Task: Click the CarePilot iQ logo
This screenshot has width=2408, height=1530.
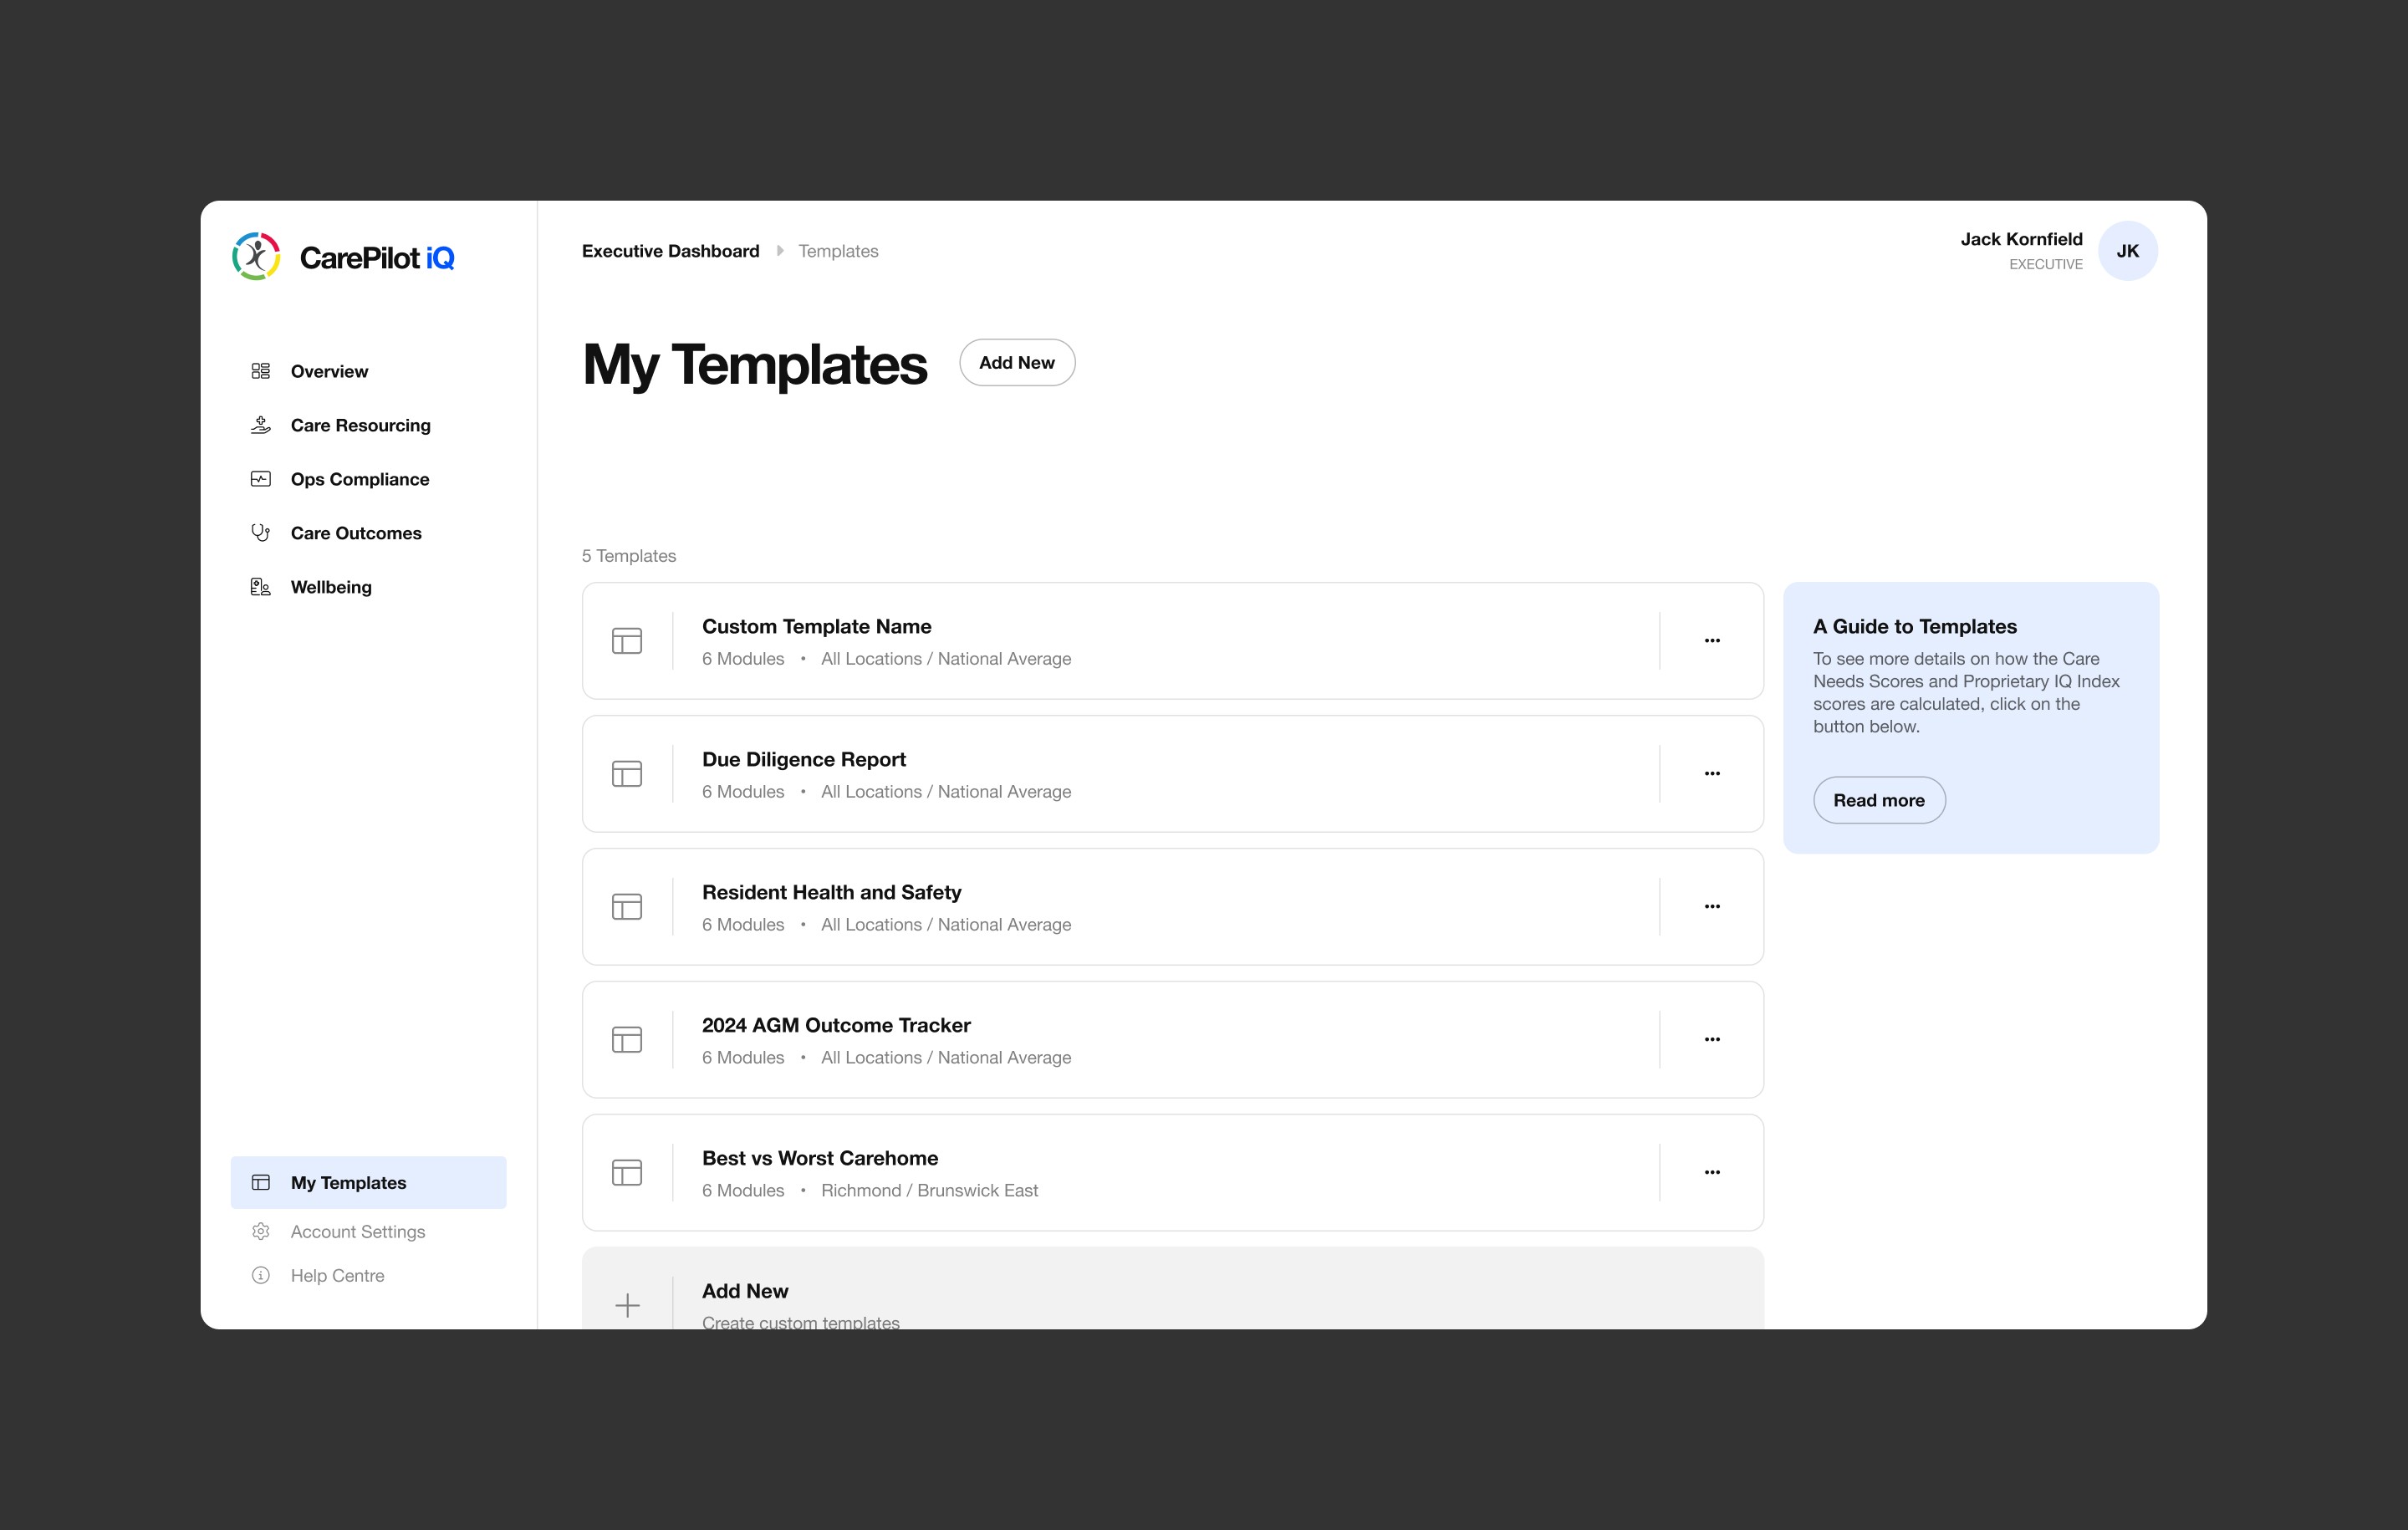Action: tap(343, 257)
